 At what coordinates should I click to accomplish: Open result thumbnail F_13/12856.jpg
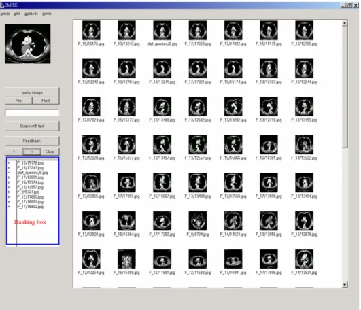click(269, 221)
